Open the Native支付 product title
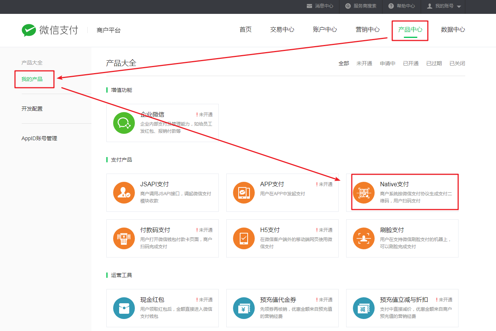Screen dimensions: 496x331 [x=394, y=184]
